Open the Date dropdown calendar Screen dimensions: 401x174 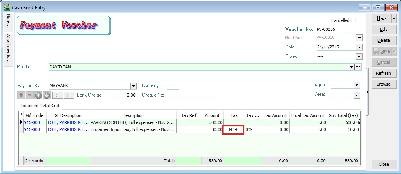pyautogui.click(x=359, y=47)
